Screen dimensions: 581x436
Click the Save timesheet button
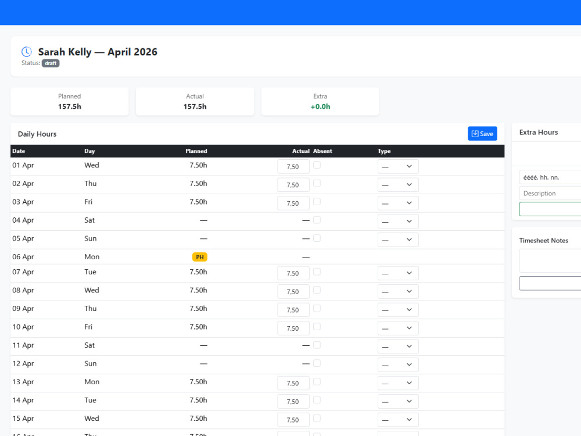point(482,134)
